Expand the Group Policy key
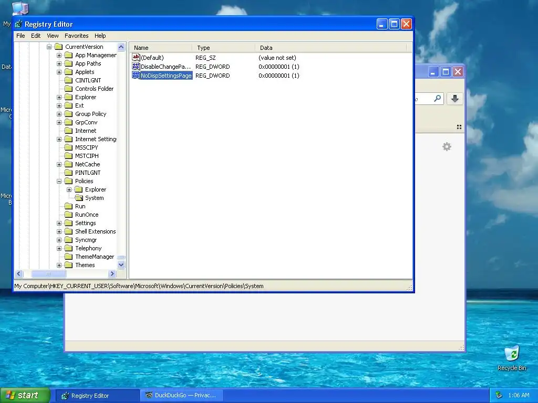 (x=59, y=114)
